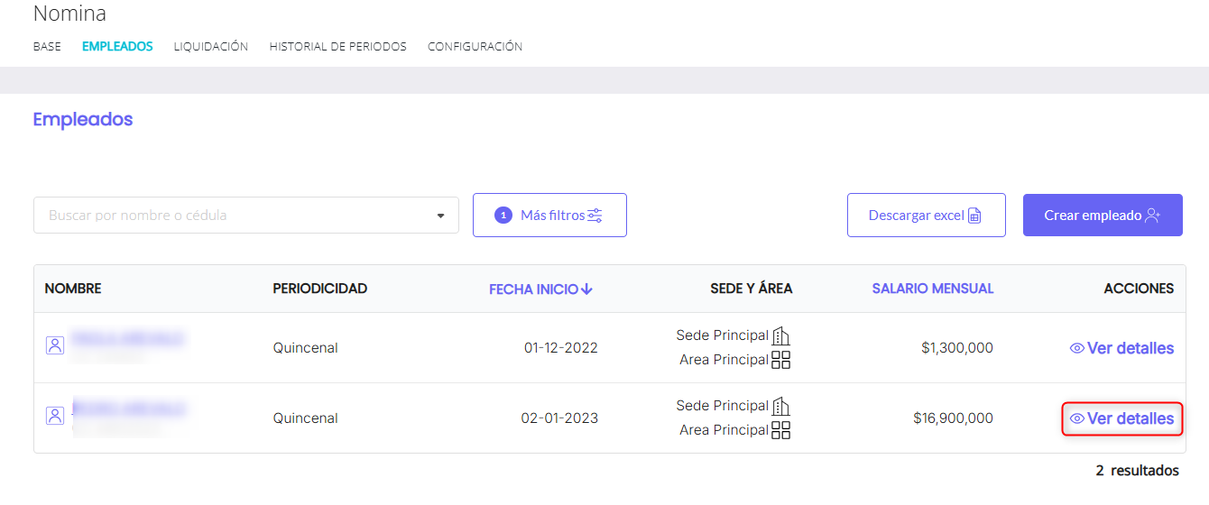Sort by Fecha Inicio column arrow
This screenshot has width=1209, height=505.
(587, 289)
